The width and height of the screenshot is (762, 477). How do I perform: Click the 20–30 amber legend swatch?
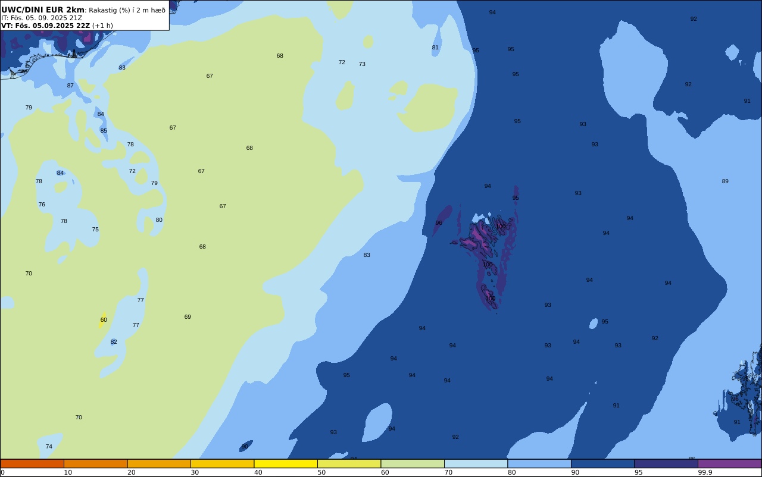pyautogui.click(x=159, y=463)
